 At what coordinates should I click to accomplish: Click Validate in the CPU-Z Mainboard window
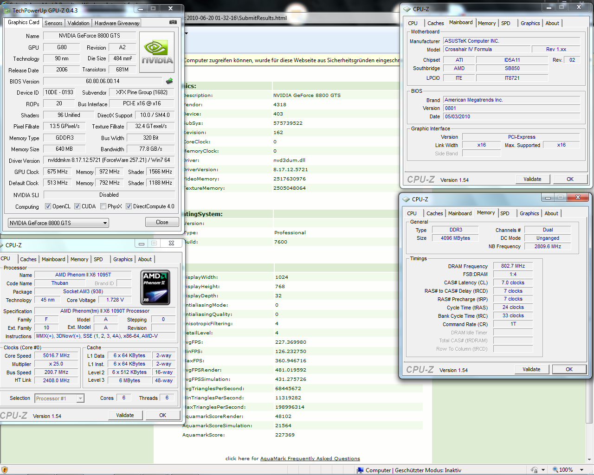click(x=532, y=179)
